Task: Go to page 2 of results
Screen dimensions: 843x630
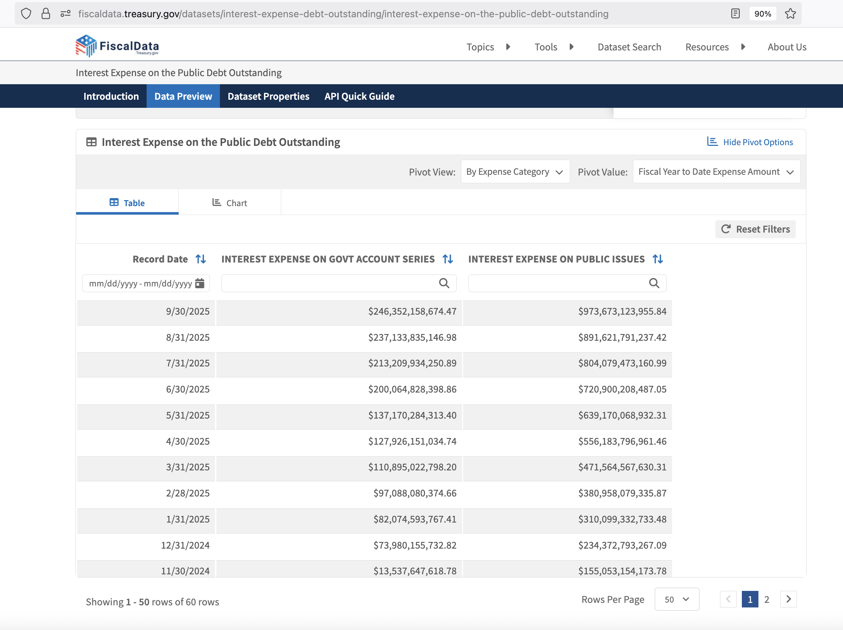Action: point(767,599)
